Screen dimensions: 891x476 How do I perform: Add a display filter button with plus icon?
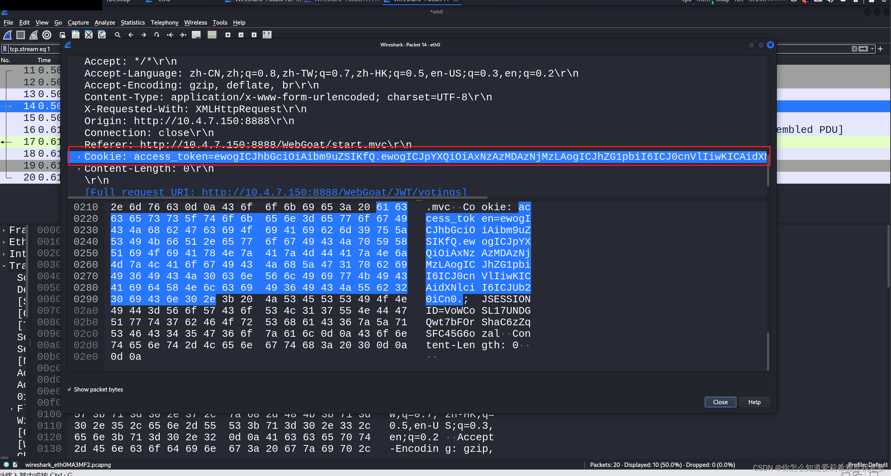(x=880, y=49)
